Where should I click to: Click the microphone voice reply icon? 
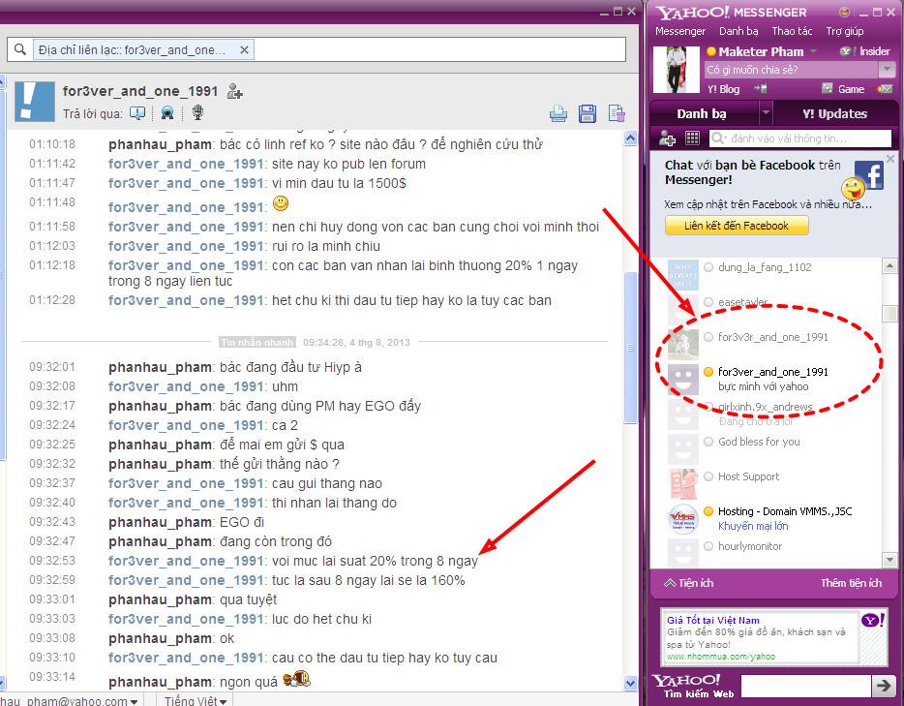pos(197,112)
